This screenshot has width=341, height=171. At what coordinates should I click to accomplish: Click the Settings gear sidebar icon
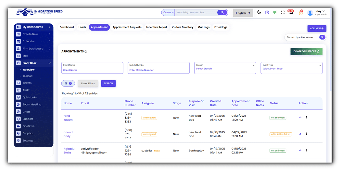18,140
